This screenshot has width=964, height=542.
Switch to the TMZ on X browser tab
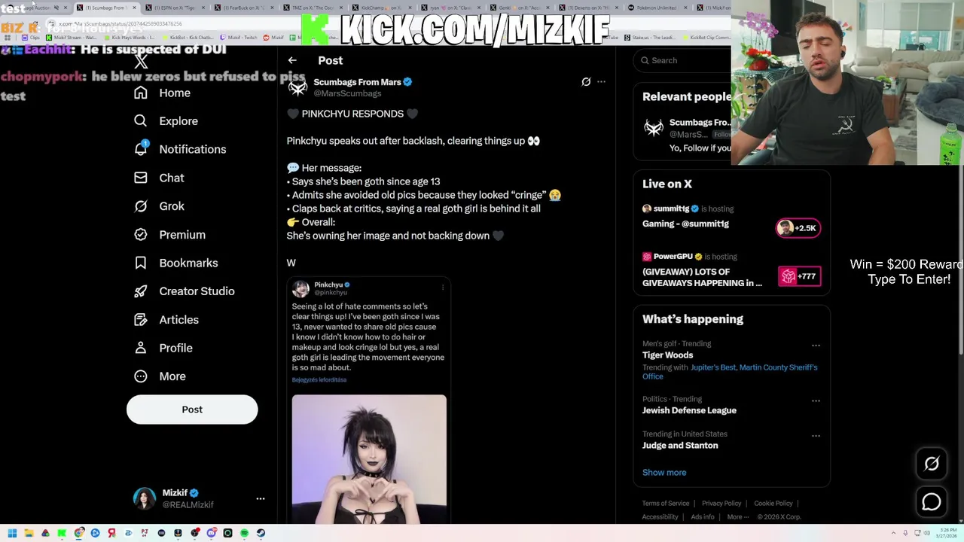click(313, 8)
